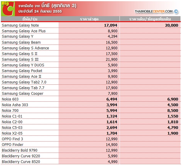The width and height of the screenshot is (182, 166).
Task: Click the 2,694 price of Nokia C5-03
Action: coord(112,128)
